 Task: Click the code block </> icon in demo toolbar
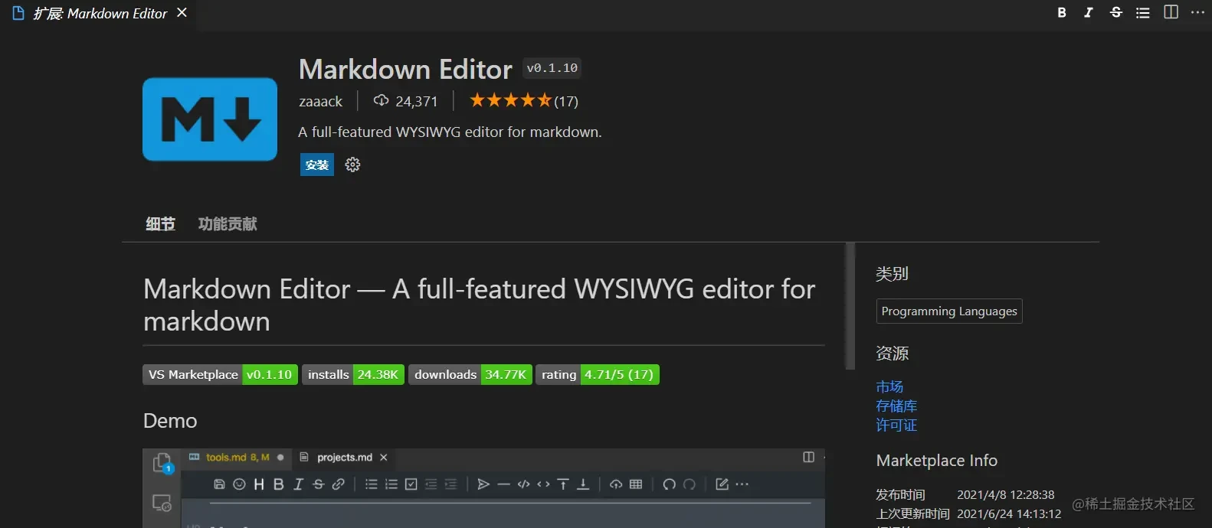(x=524, y=484)
